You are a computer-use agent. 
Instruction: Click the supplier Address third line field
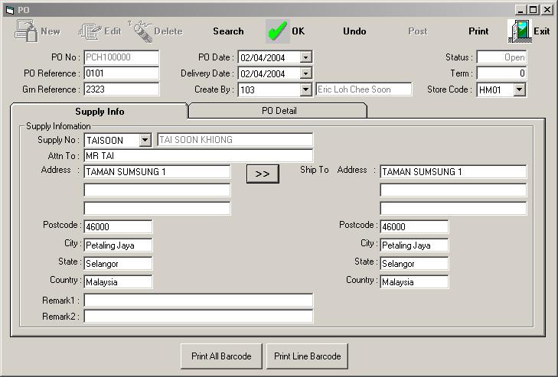click(x=157, y=209)
